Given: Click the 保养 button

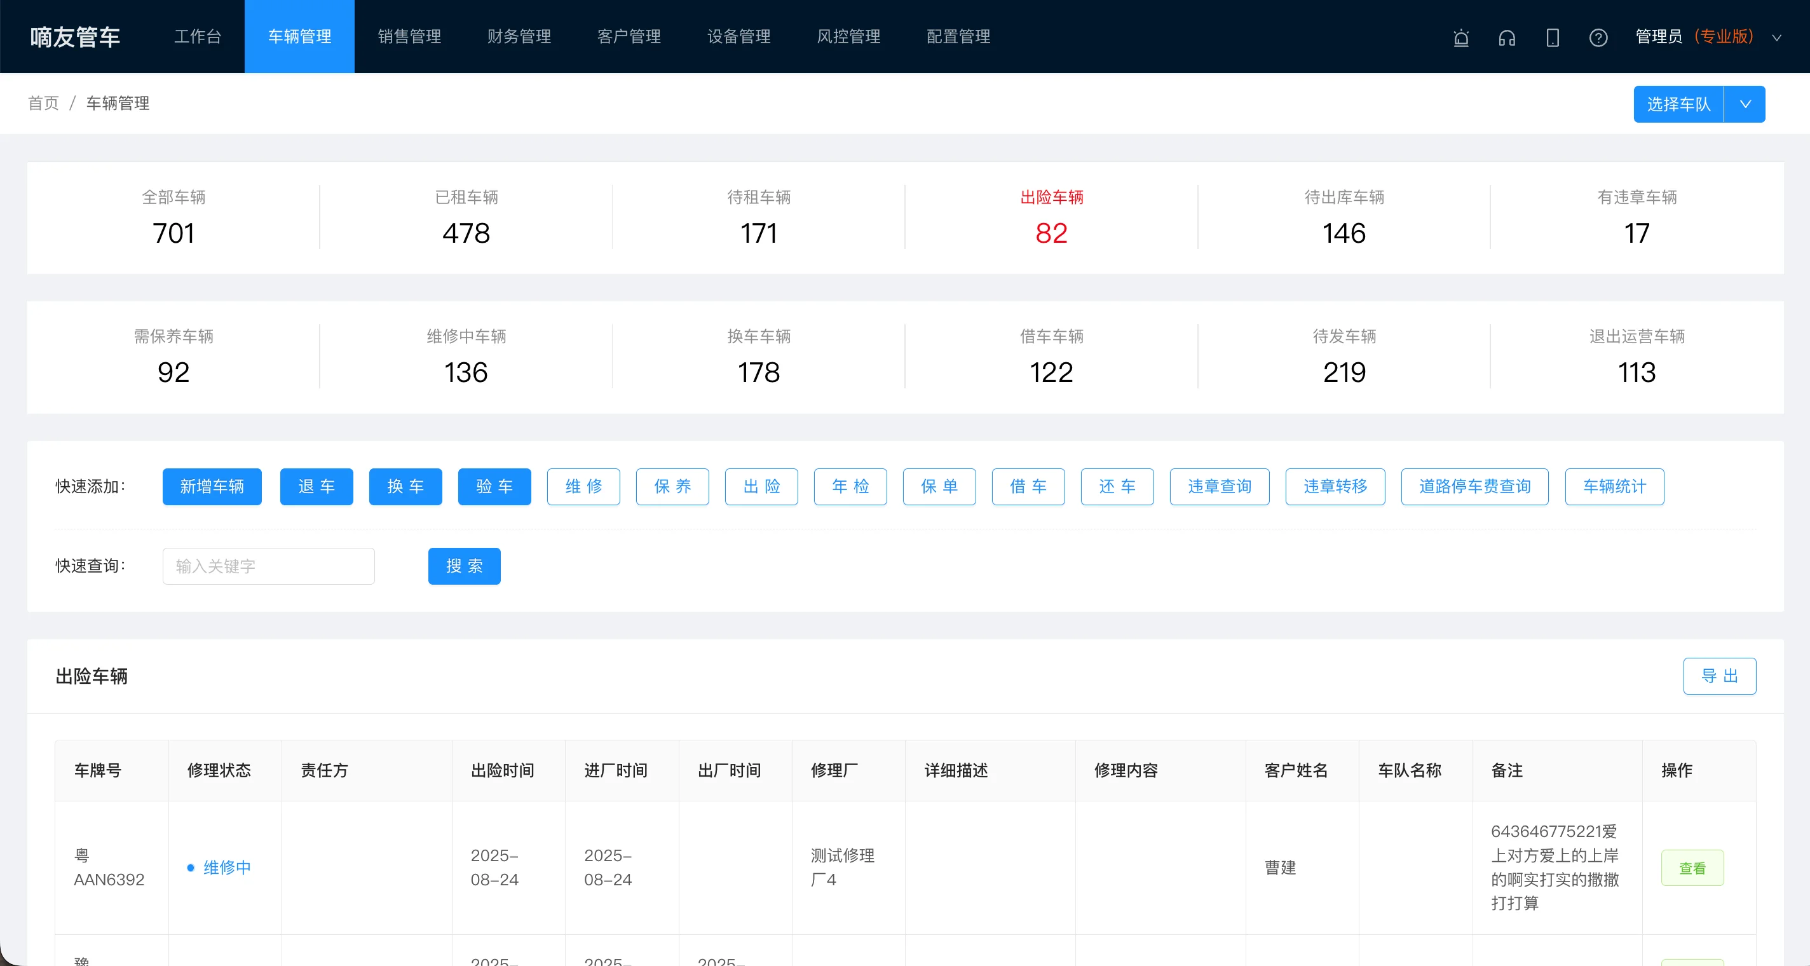Looking at the screenshot, I should tap(672, 486).
